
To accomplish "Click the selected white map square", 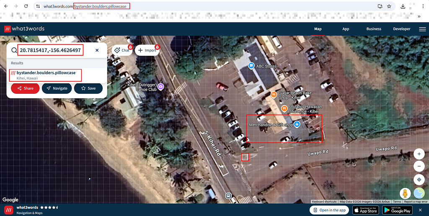I will tap(245, 157).
